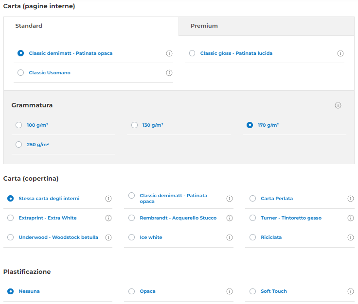Click the Extraprint - Extra White label

(48, 218)
